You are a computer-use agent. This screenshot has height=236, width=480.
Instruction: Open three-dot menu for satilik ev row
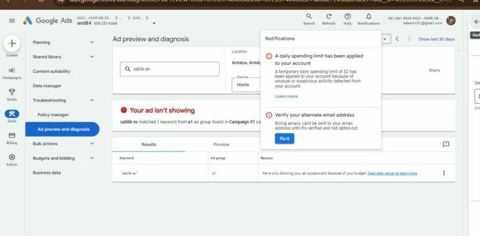(x=444, y=173)
